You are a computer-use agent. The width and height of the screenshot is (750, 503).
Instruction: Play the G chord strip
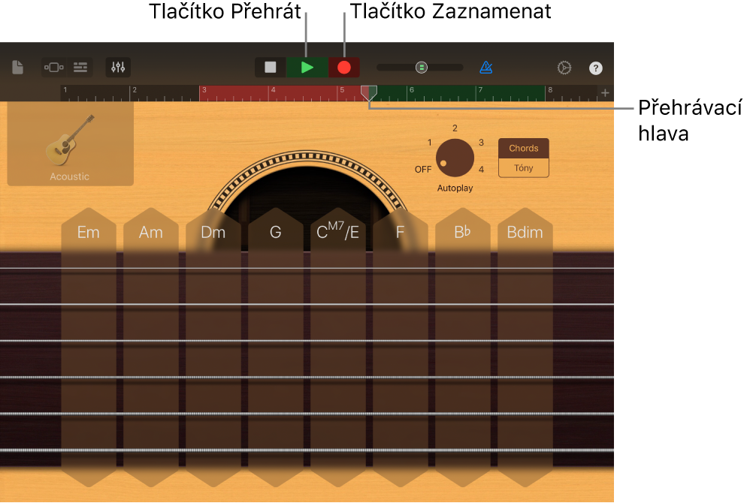click(x=276, y=348)
